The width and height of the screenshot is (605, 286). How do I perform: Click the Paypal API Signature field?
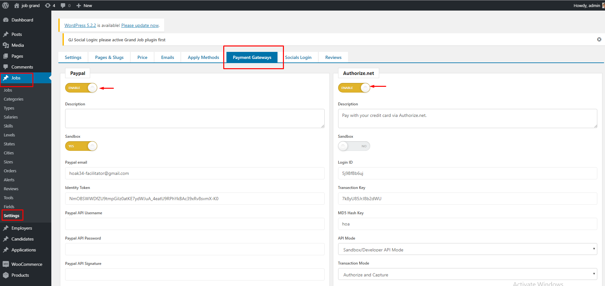pos(195,274)
